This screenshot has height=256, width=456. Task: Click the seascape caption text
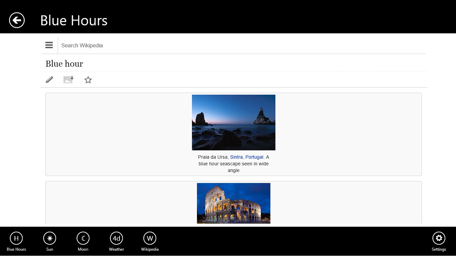pos(234,164)
